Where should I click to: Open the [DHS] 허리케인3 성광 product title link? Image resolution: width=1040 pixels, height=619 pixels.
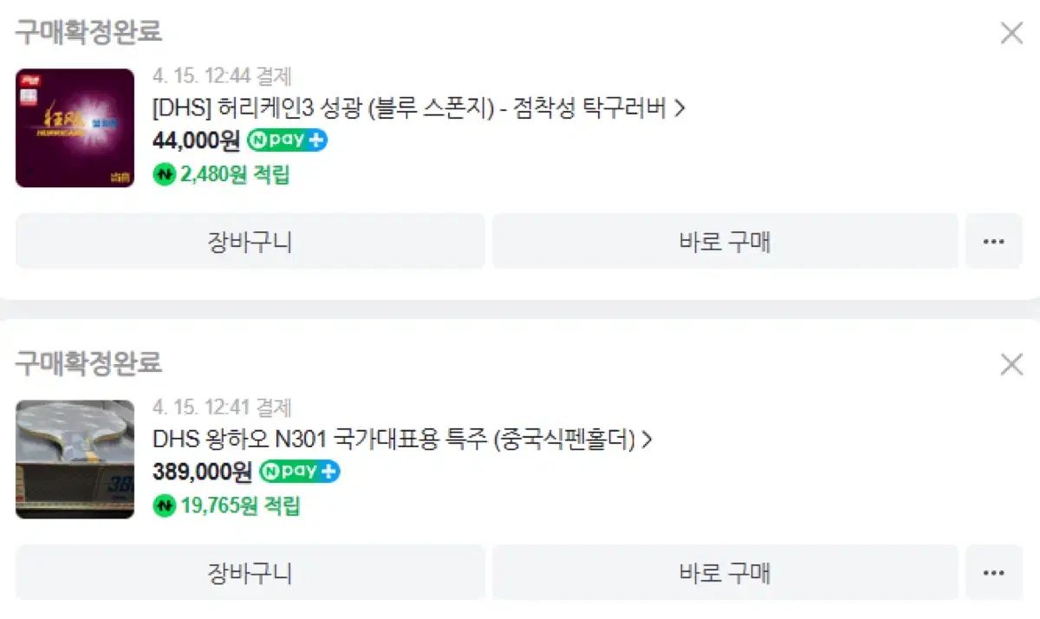(409, 108)
